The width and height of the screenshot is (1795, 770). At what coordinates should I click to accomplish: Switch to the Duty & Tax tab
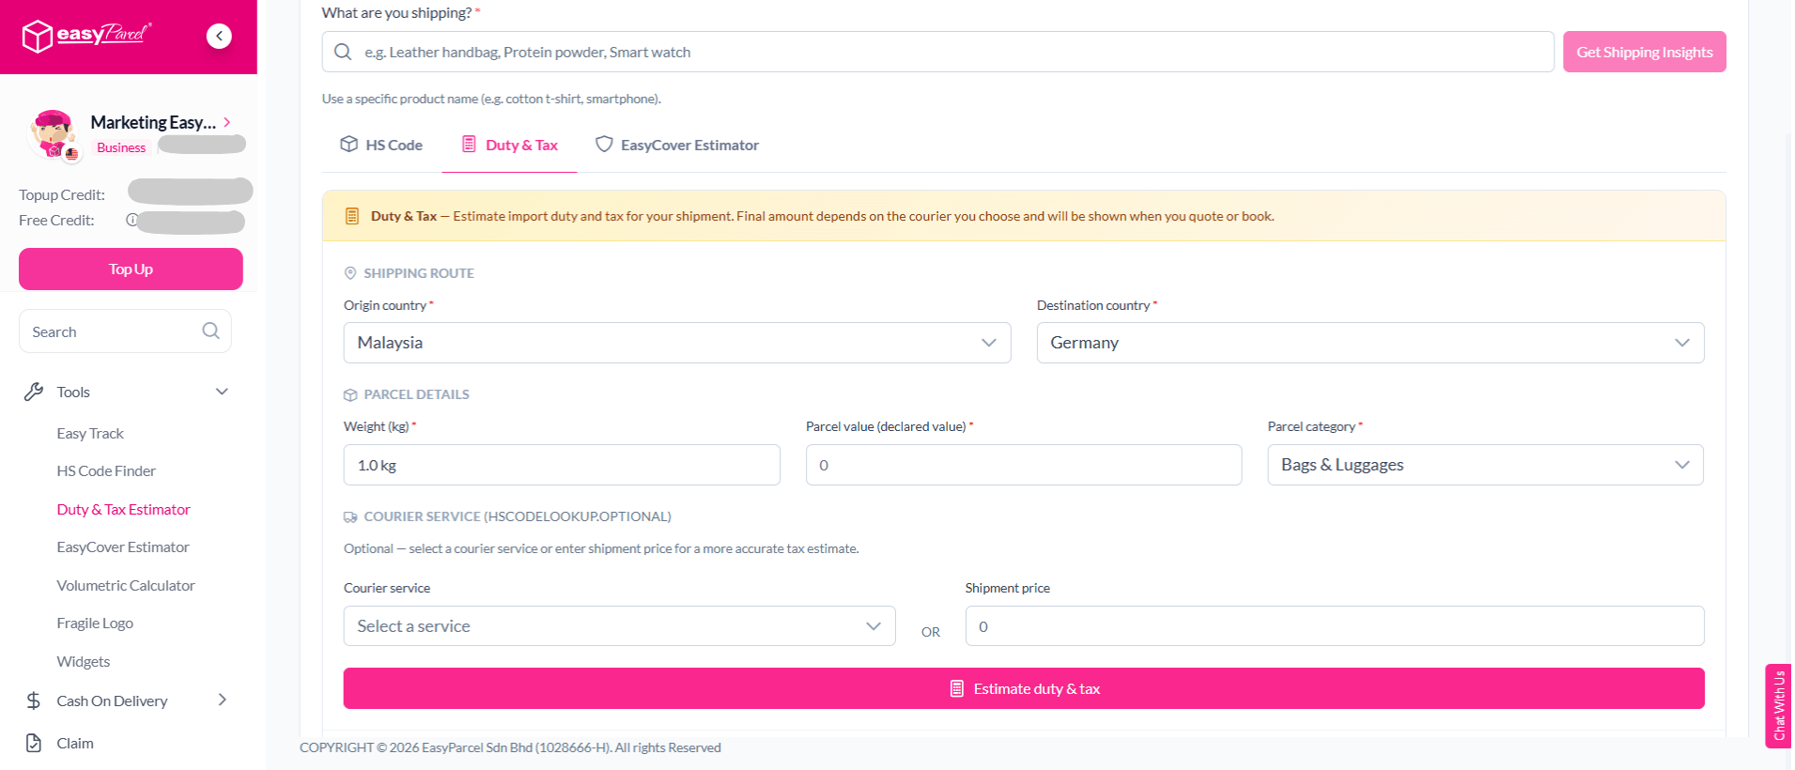pos(510,145)
